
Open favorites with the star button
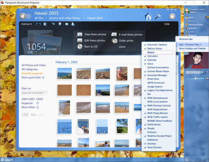(172, 16)
